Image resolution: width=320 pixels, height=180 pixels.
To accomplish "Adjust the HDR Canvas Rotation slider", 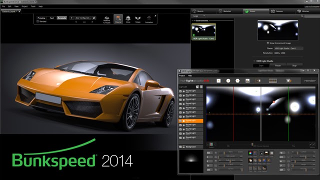I will (x=252, y=144).
